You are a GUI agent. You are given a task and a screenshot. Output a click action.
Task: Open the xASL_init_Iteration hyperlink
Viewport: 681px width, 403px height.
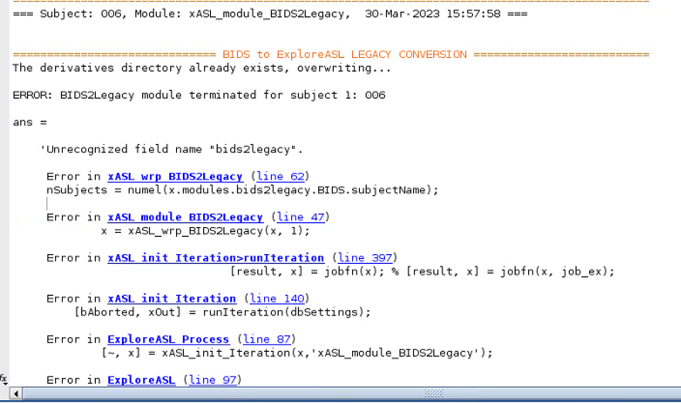172,298
